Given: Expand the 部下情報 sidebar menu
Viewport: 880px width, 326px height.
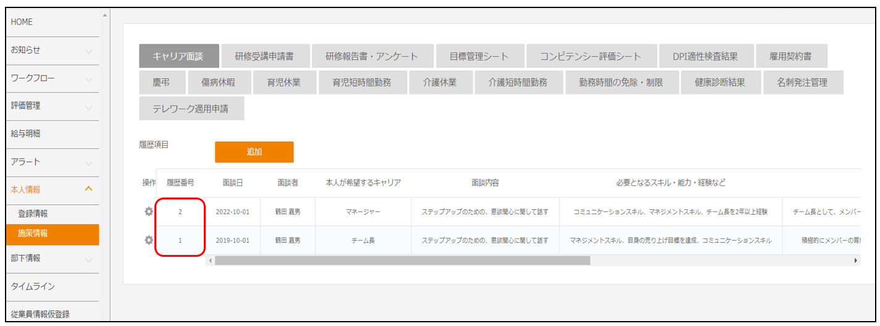Looking at the screenshot, I should click(x=88, y=259).
